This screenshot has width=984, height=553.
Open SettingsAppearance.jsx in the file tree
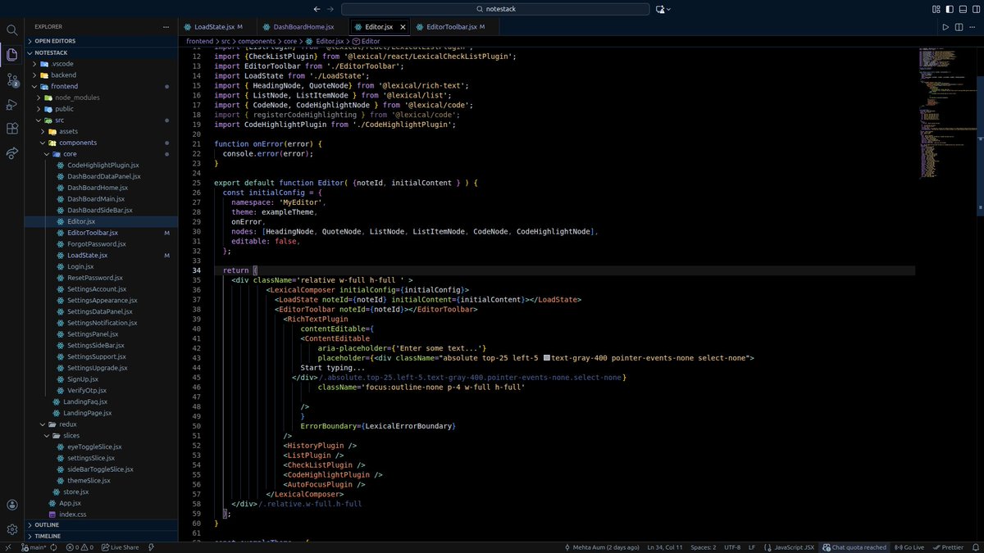point(102,301)
